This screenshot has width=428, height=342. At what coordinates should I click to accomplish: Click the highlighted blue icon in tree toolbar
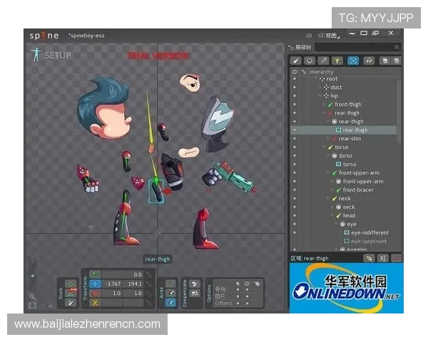pyautogui.click(x=352, y=61)
